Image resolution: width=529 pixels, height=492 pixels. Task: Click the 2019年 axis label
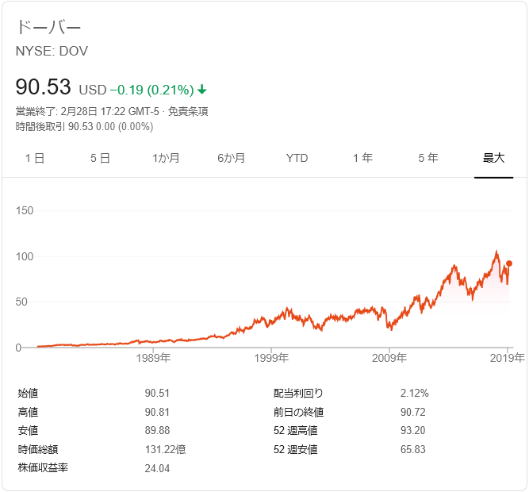coord(508,358)
